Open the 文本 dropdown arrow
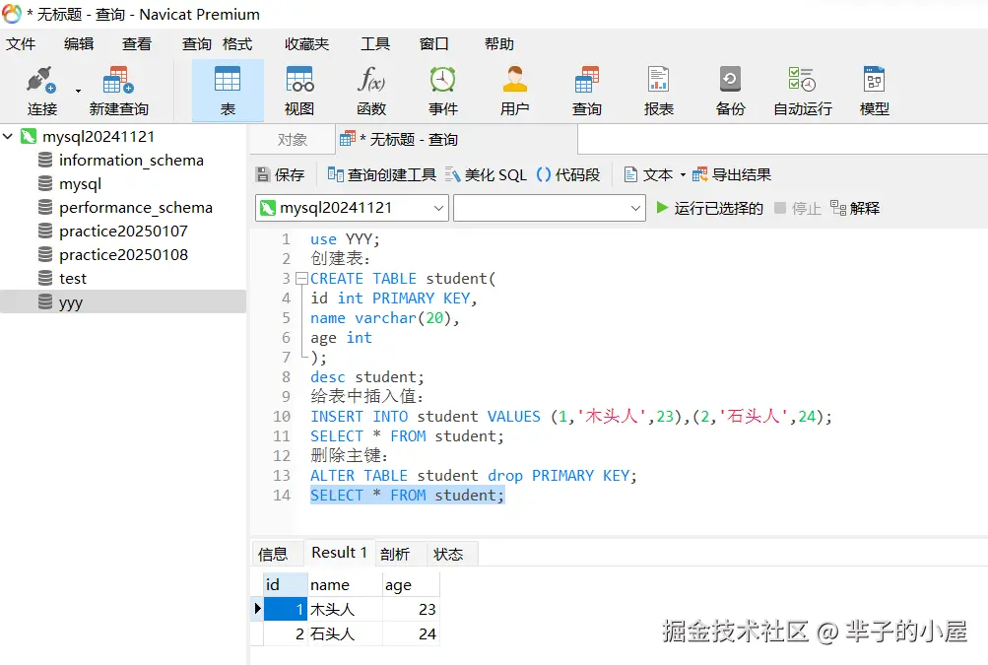This screenshot has height=665, width=988. pyautogui.click(x=683, y=175)
